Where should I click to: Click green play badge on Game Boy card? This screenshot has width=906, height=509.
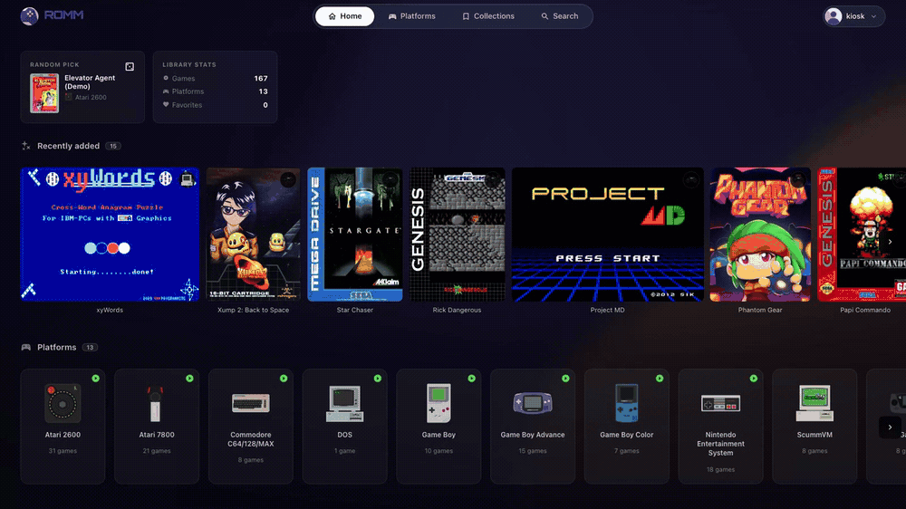tap(471, 379)
